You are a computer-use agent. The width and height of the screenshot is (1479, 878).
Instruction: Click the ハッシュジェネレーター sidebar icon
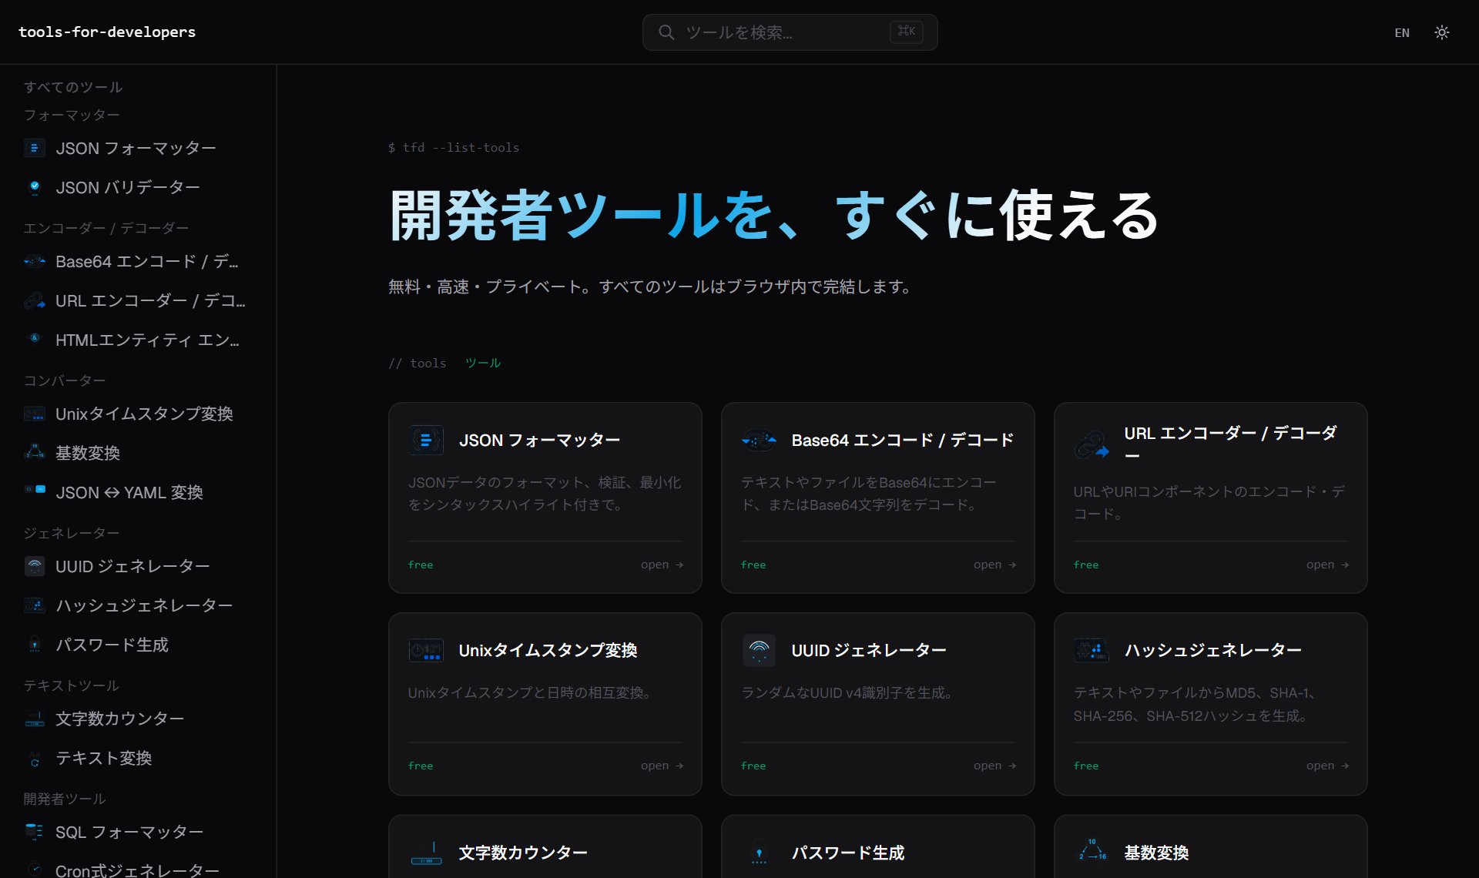[35, 605]
